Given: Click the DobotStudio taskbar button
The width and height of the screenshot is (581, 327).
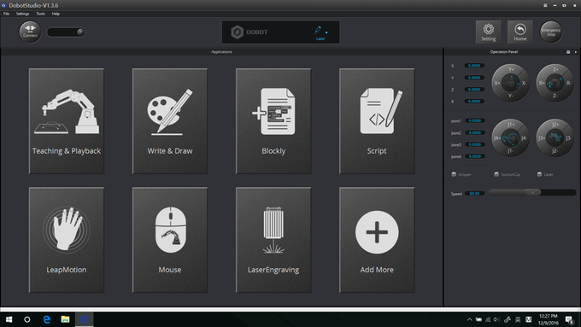Looking at the screenshot, I should (84, 319).
